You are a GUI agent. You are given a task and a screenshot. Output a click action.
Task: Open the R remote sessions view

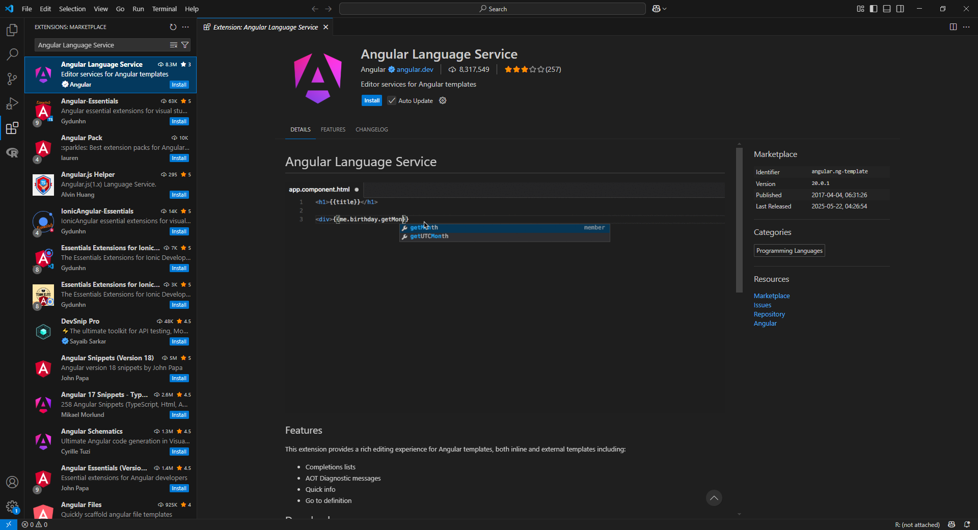[12, 152]
